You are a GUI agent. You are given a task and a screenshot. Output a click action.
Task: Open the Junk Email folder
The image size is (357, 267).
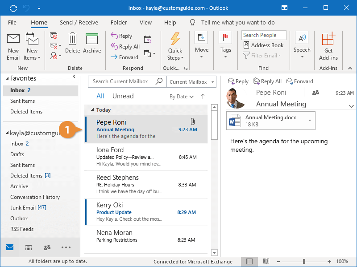(28, 208)
